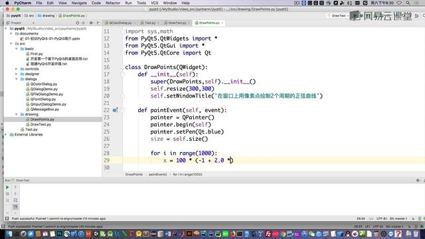Image resolution: width=425 pixels, height=239 pixels.
Task: Collapse the drawing folder in project tree
Action: click(x=16, y=114)
